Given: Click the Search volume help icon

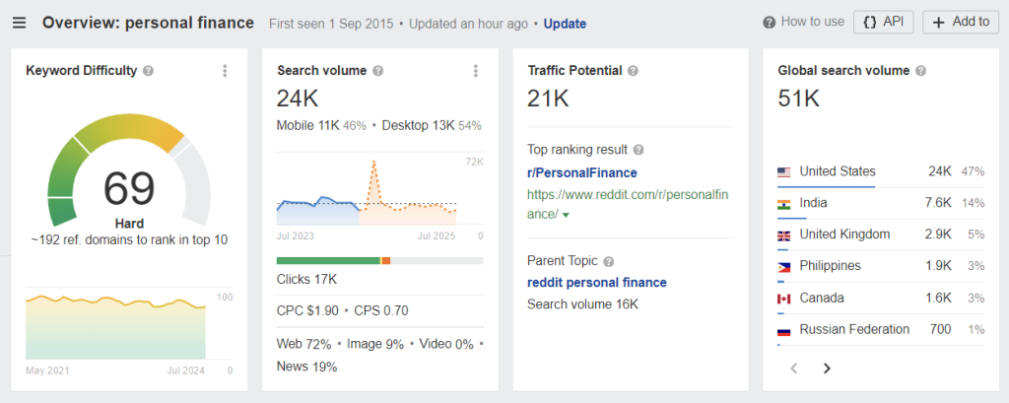Looking at the screenshot, I should (x=377, y=71).
